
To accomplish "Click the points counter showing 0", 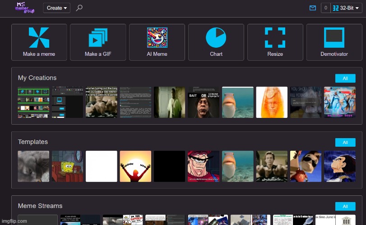I will pyautogui.click(x=326, y=8).
